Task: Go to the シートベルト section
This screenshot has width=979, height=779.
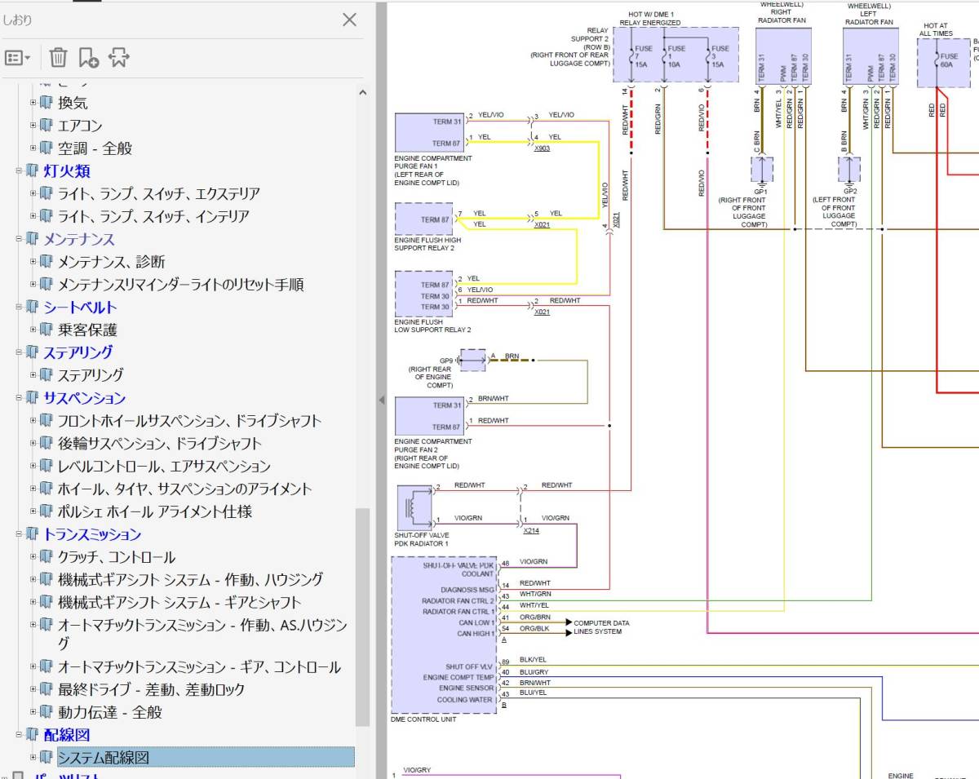Action: [80, 307]
